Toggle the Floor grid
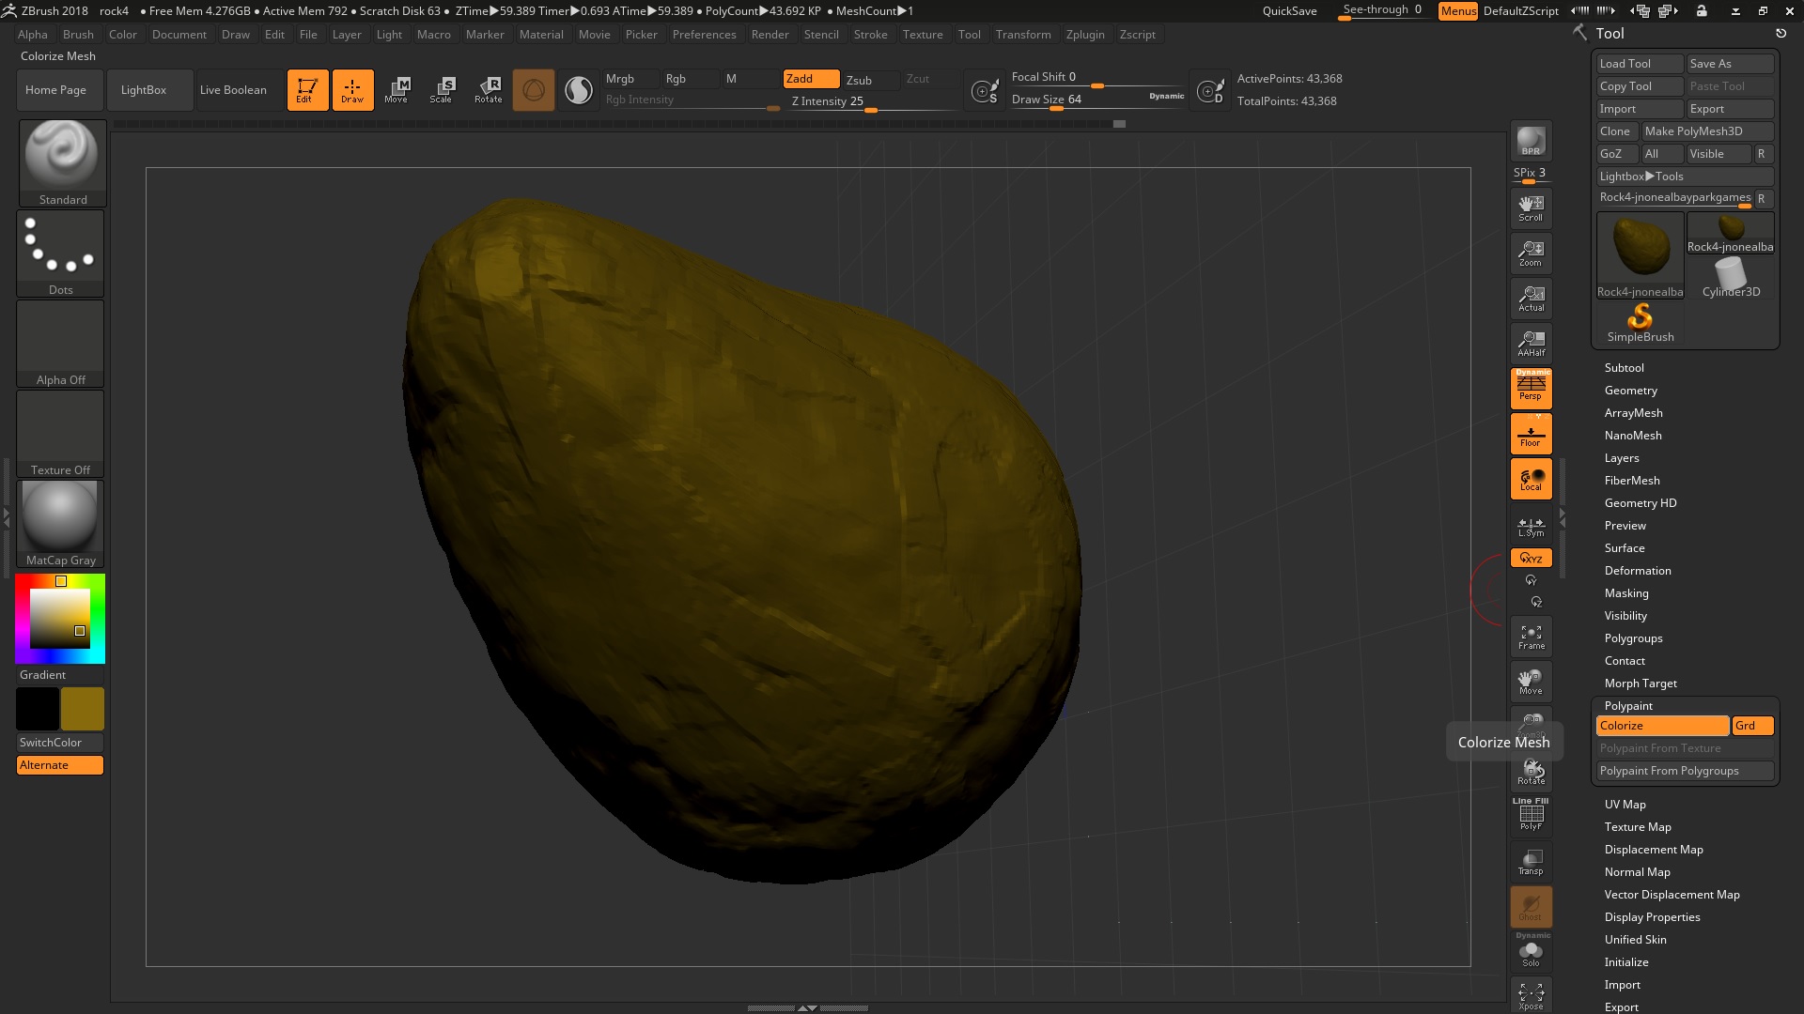This screenshot has width=1804, height=1014. pos(1531,434)
